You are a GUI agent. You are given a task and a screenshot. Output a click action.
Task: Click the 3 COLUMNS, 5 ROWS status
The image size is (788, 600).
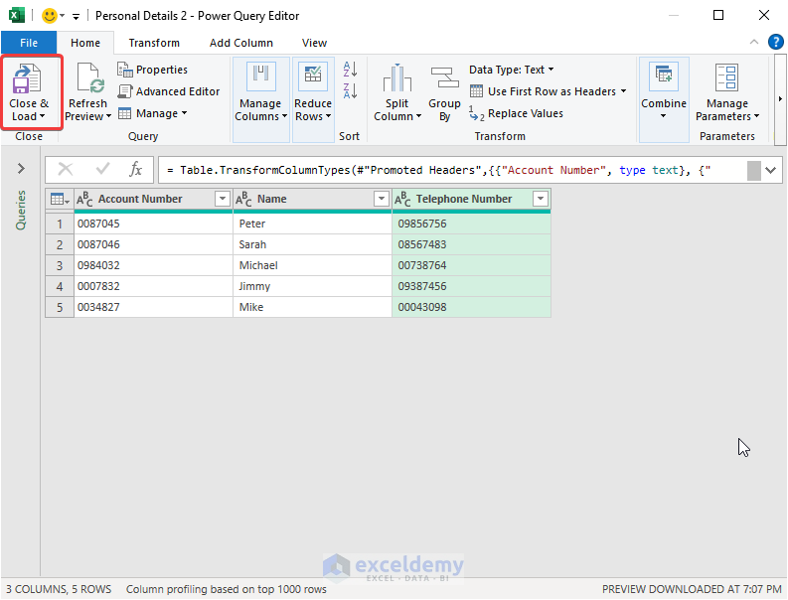59,589
